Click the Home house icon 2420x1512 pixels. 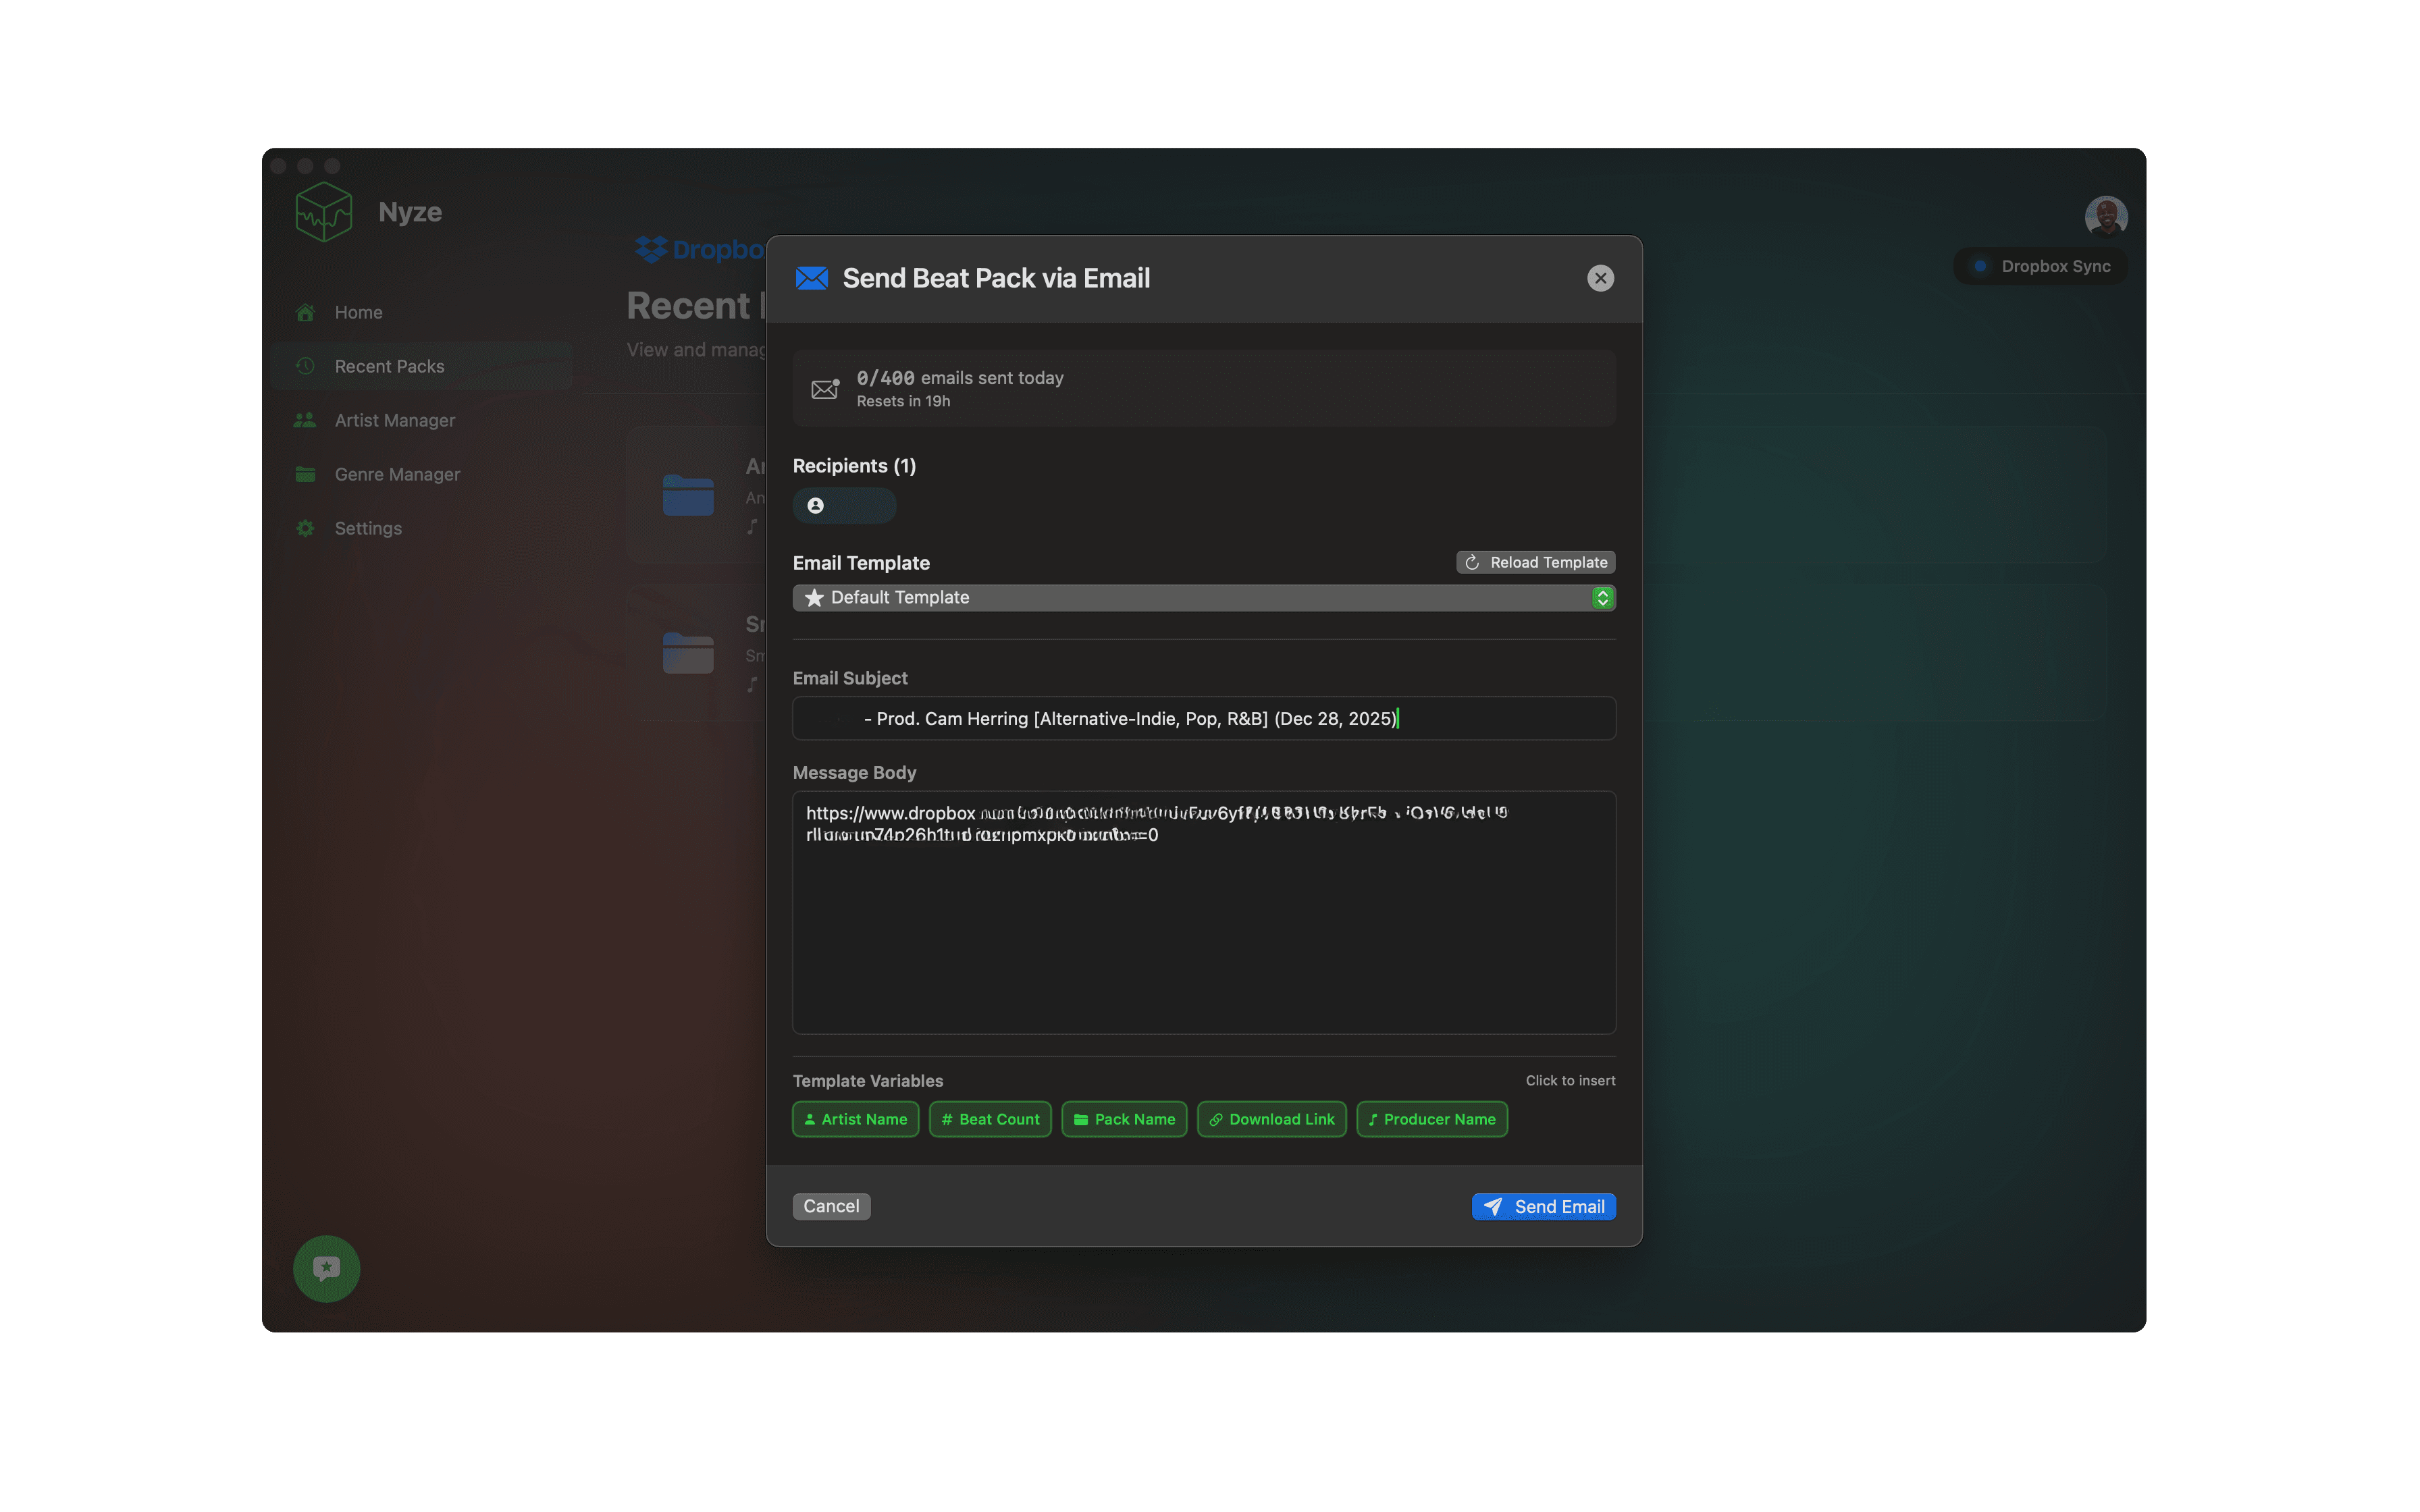306,312
